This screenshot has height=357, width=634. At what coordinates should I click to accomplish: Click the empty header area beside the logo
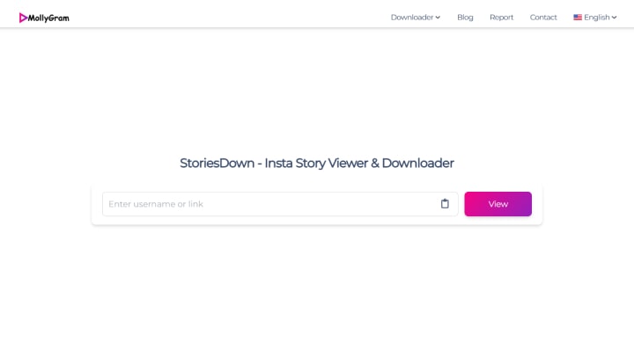point(220,18)
